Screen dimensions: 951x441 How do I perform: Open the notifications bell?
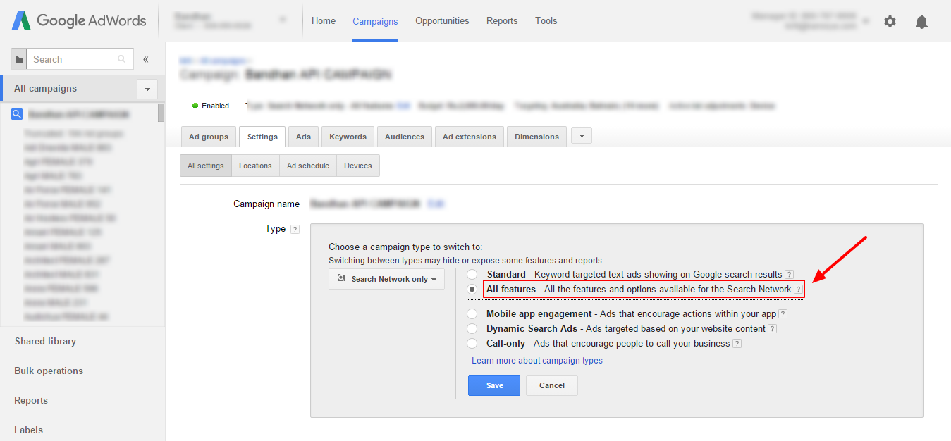click(921, 21)
